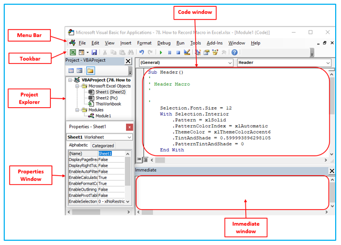Select ThisWorkbook in the project tree
The image size is (341, 245).
point(109,104)
